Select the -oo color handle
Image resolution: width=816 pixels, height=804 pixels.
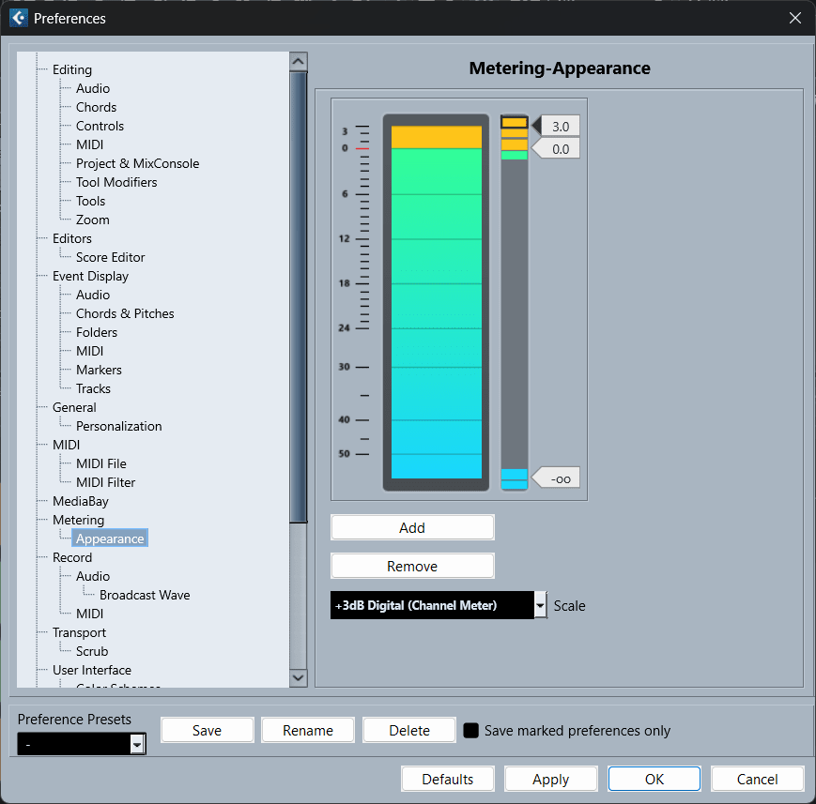pyautogui.click(x=560, y=478)
